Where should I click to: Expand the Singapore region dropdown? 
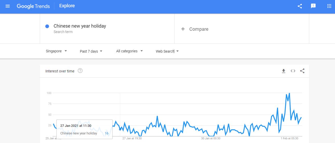(56, 51)
